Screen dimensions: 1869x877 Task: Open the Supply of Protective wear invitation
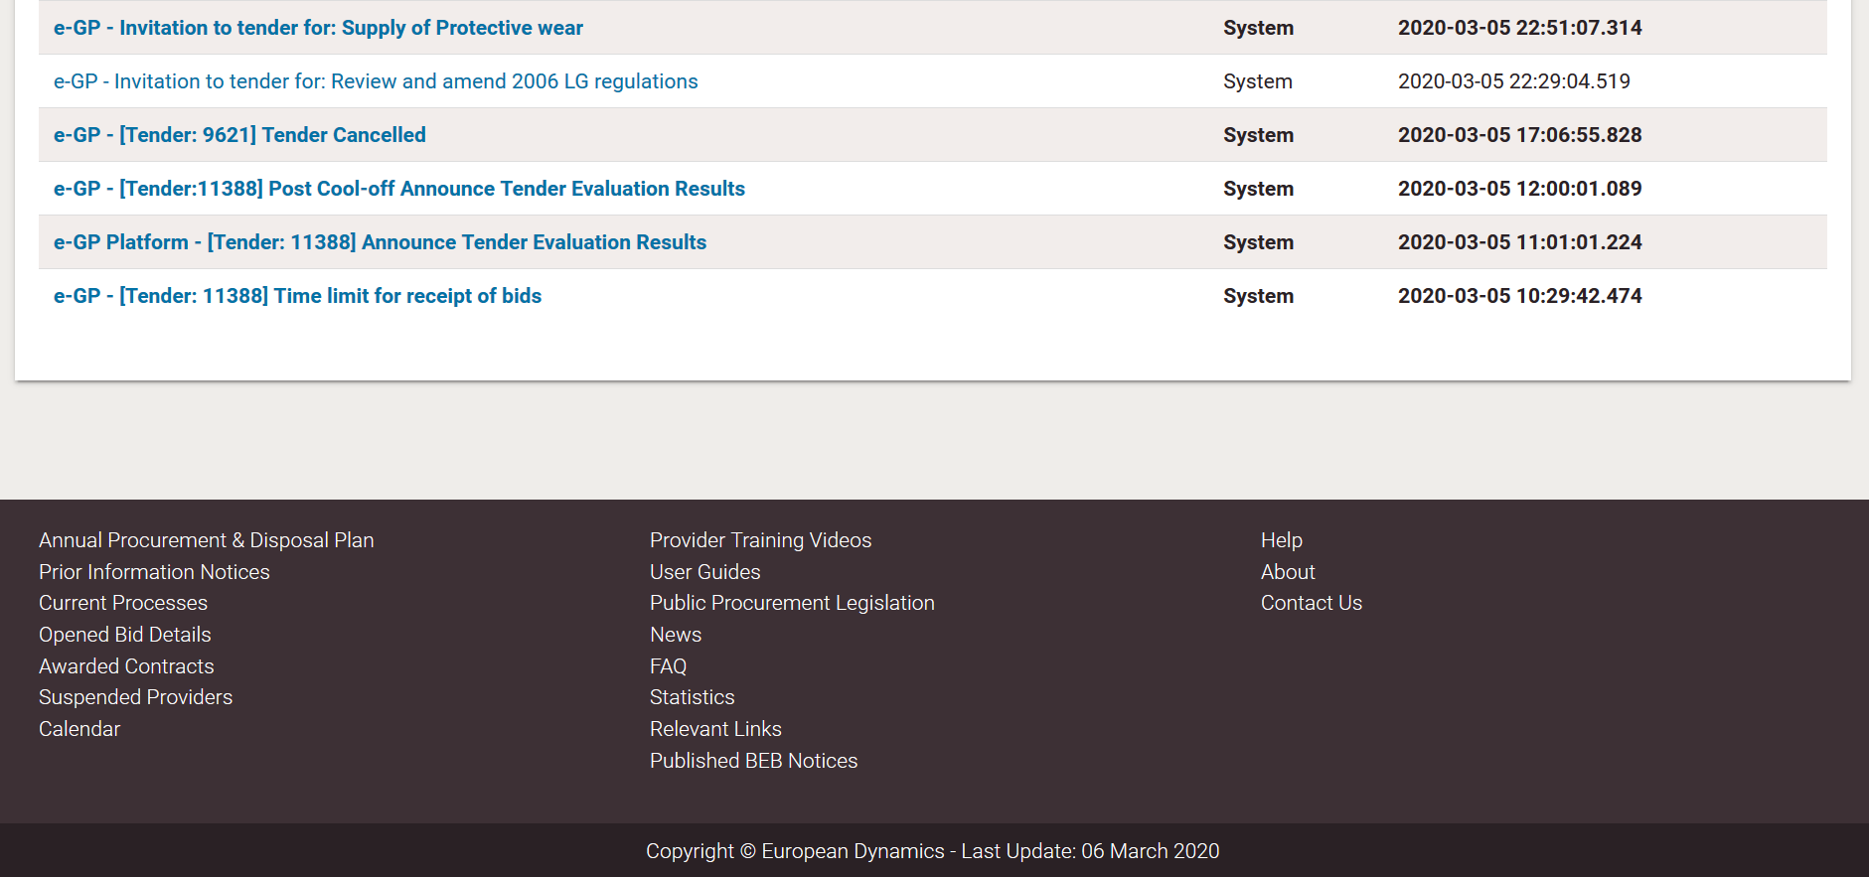pyautogui.click(x=318, y=28)
